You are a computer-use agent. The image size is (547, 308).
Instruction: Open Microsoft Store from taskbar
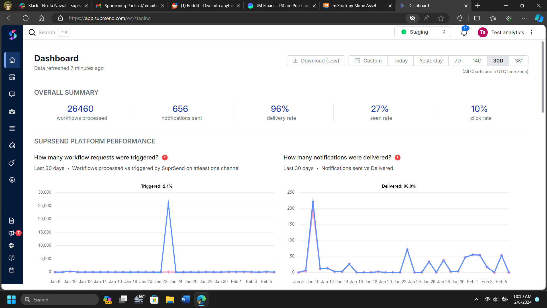(154, 299)
